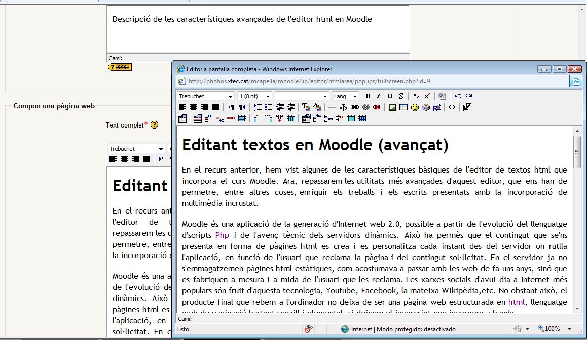
Task: Justify text in popup editor
Action: (x=216, y=107)
